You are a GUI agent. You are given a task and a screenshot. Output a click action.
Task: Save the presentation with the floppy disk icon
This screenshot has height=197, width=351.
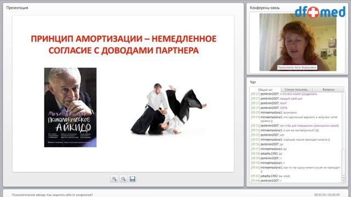(132, 179)
